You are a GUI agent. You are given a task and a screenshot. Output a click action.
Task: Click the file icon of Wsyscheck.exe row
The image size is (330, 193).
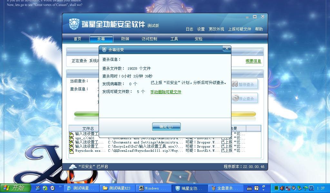click(71, 151)
